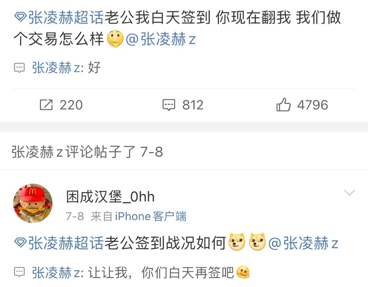Tap 张凌赫z name in 让让我 reply

[x=56, y=272]
